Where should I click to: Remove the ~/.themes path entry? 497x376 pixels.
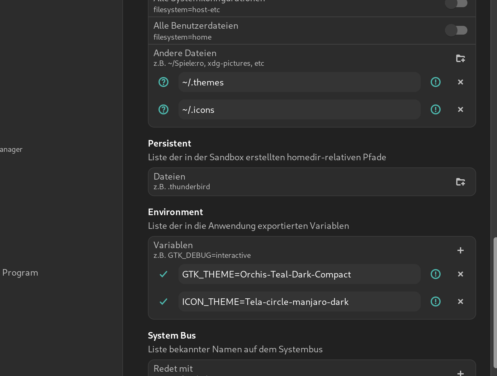click(460, 82)
